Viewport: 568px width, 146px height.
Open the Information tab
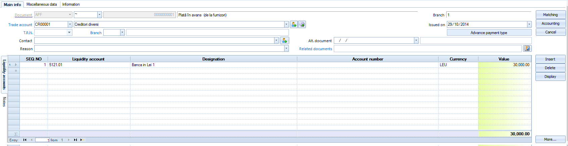coord(71,4)
